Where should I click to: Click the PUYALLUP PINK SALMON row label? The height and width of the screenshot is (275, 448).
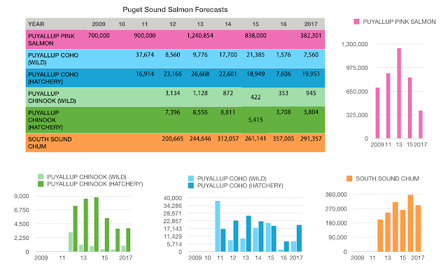(x=51, y=39)
